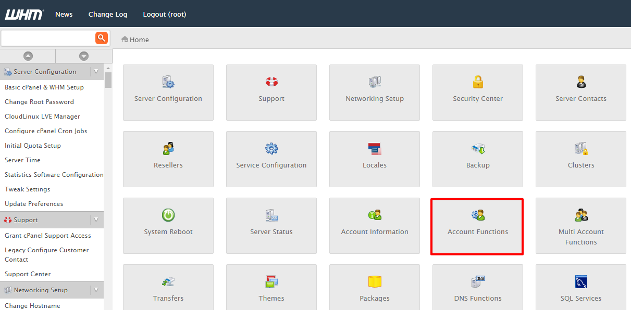The width and height of the screenshot is (631, 310).
Task: Open Support Center sidebar link
Action: click(28, 274)
